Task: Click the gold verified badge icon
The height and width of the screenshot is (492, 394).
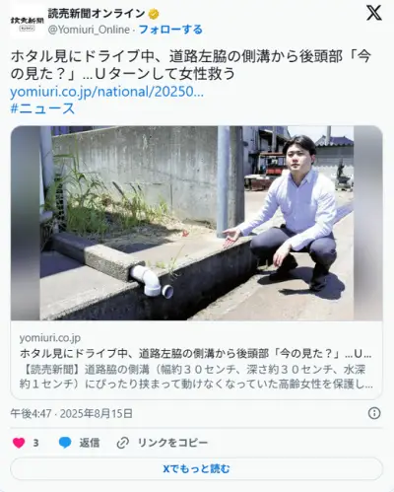Action: coord(154,14)
